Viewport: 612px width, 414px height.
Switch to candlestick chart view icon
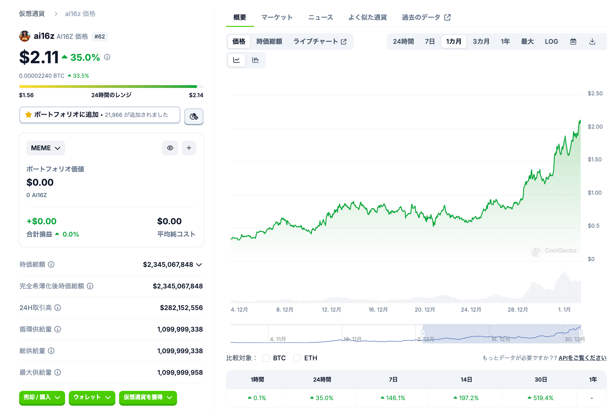pos(255,60)
